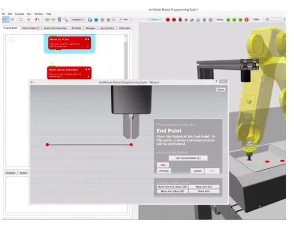The height and width of the screenshot is (225, 294).
Task: Click the third green Debug icon
Action: (x=241, y=20)
